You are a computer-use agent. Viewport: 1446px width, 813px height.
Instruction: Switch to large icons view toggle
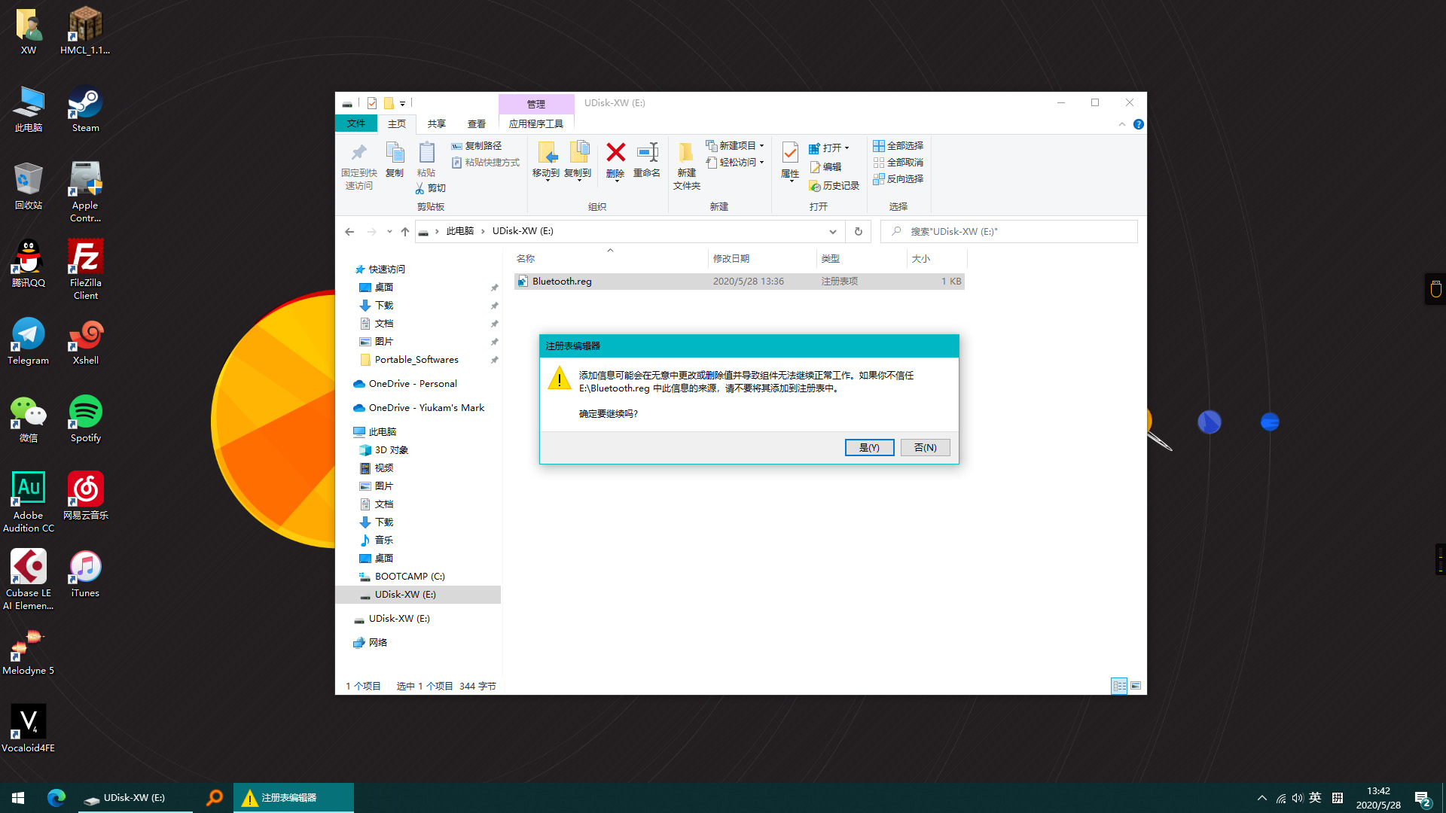[1136, 686]
